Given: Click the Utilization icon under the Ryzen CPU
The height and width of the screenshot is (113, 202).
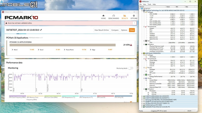Looking at the screenshot, I should [x=146, y=89].
